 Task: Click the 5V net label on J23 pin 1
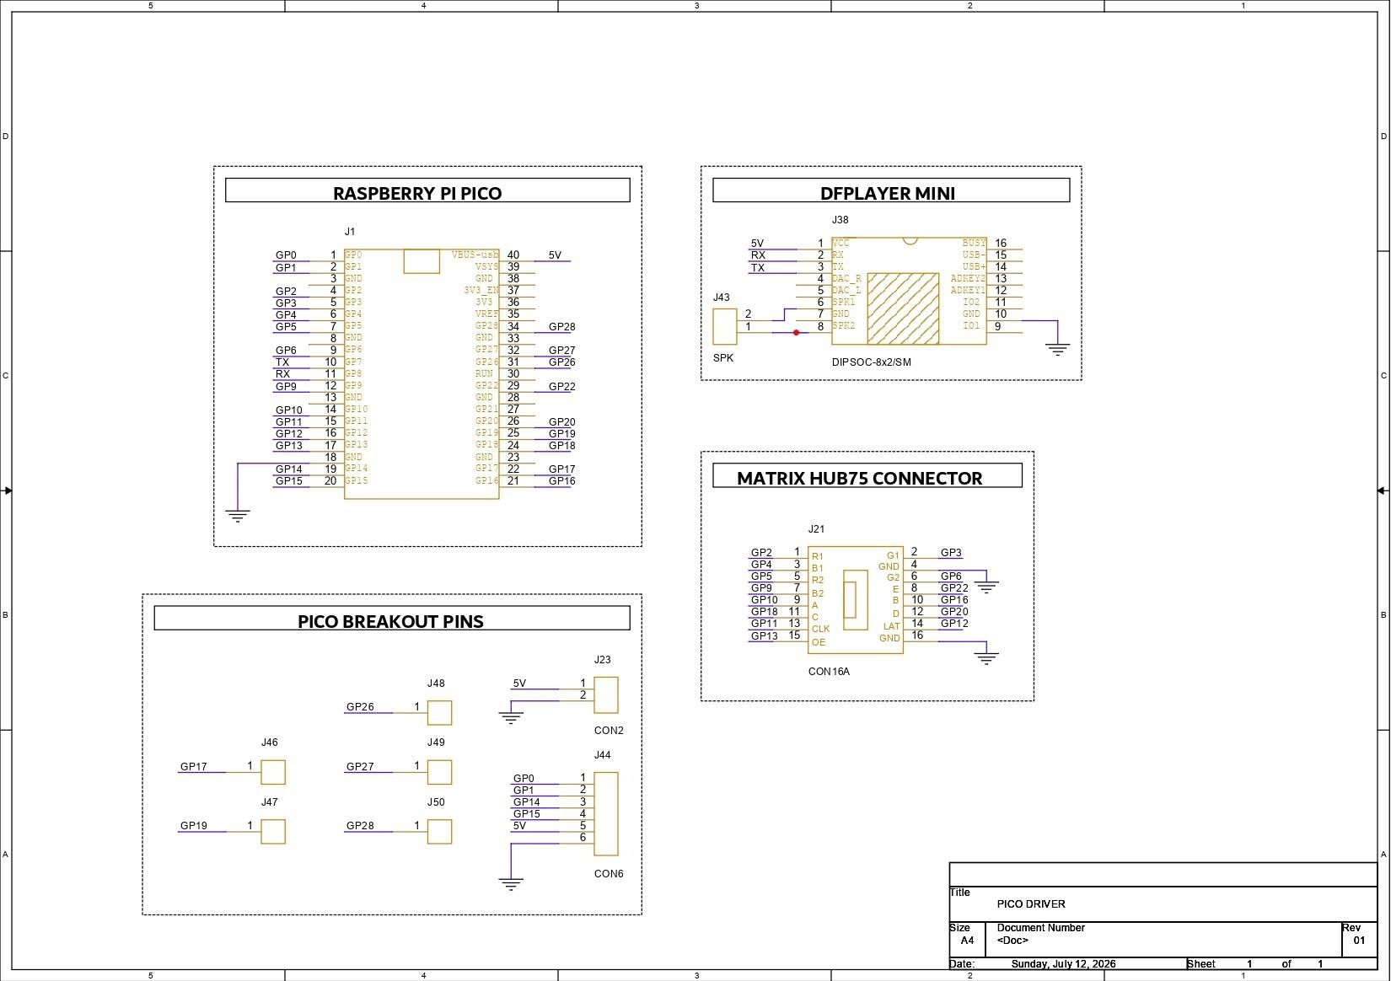(x=519, y=683)
